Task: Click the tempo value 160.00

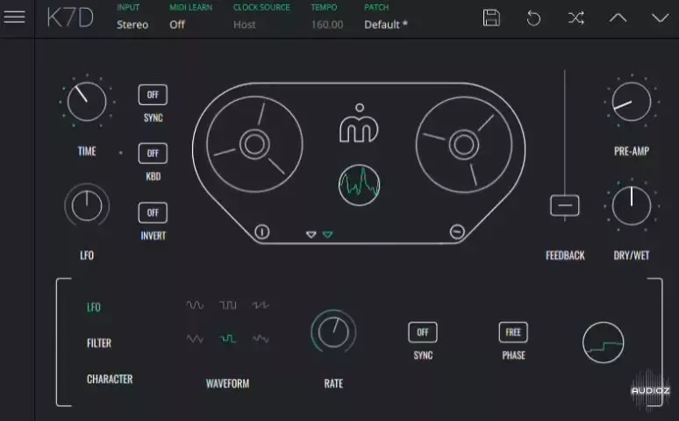Action: (x=327, y=25)
